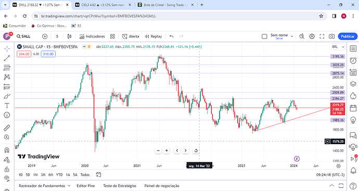Screen dimensions: 359x191
Task: Open the emoji icons tool
Action: point(7,115)
